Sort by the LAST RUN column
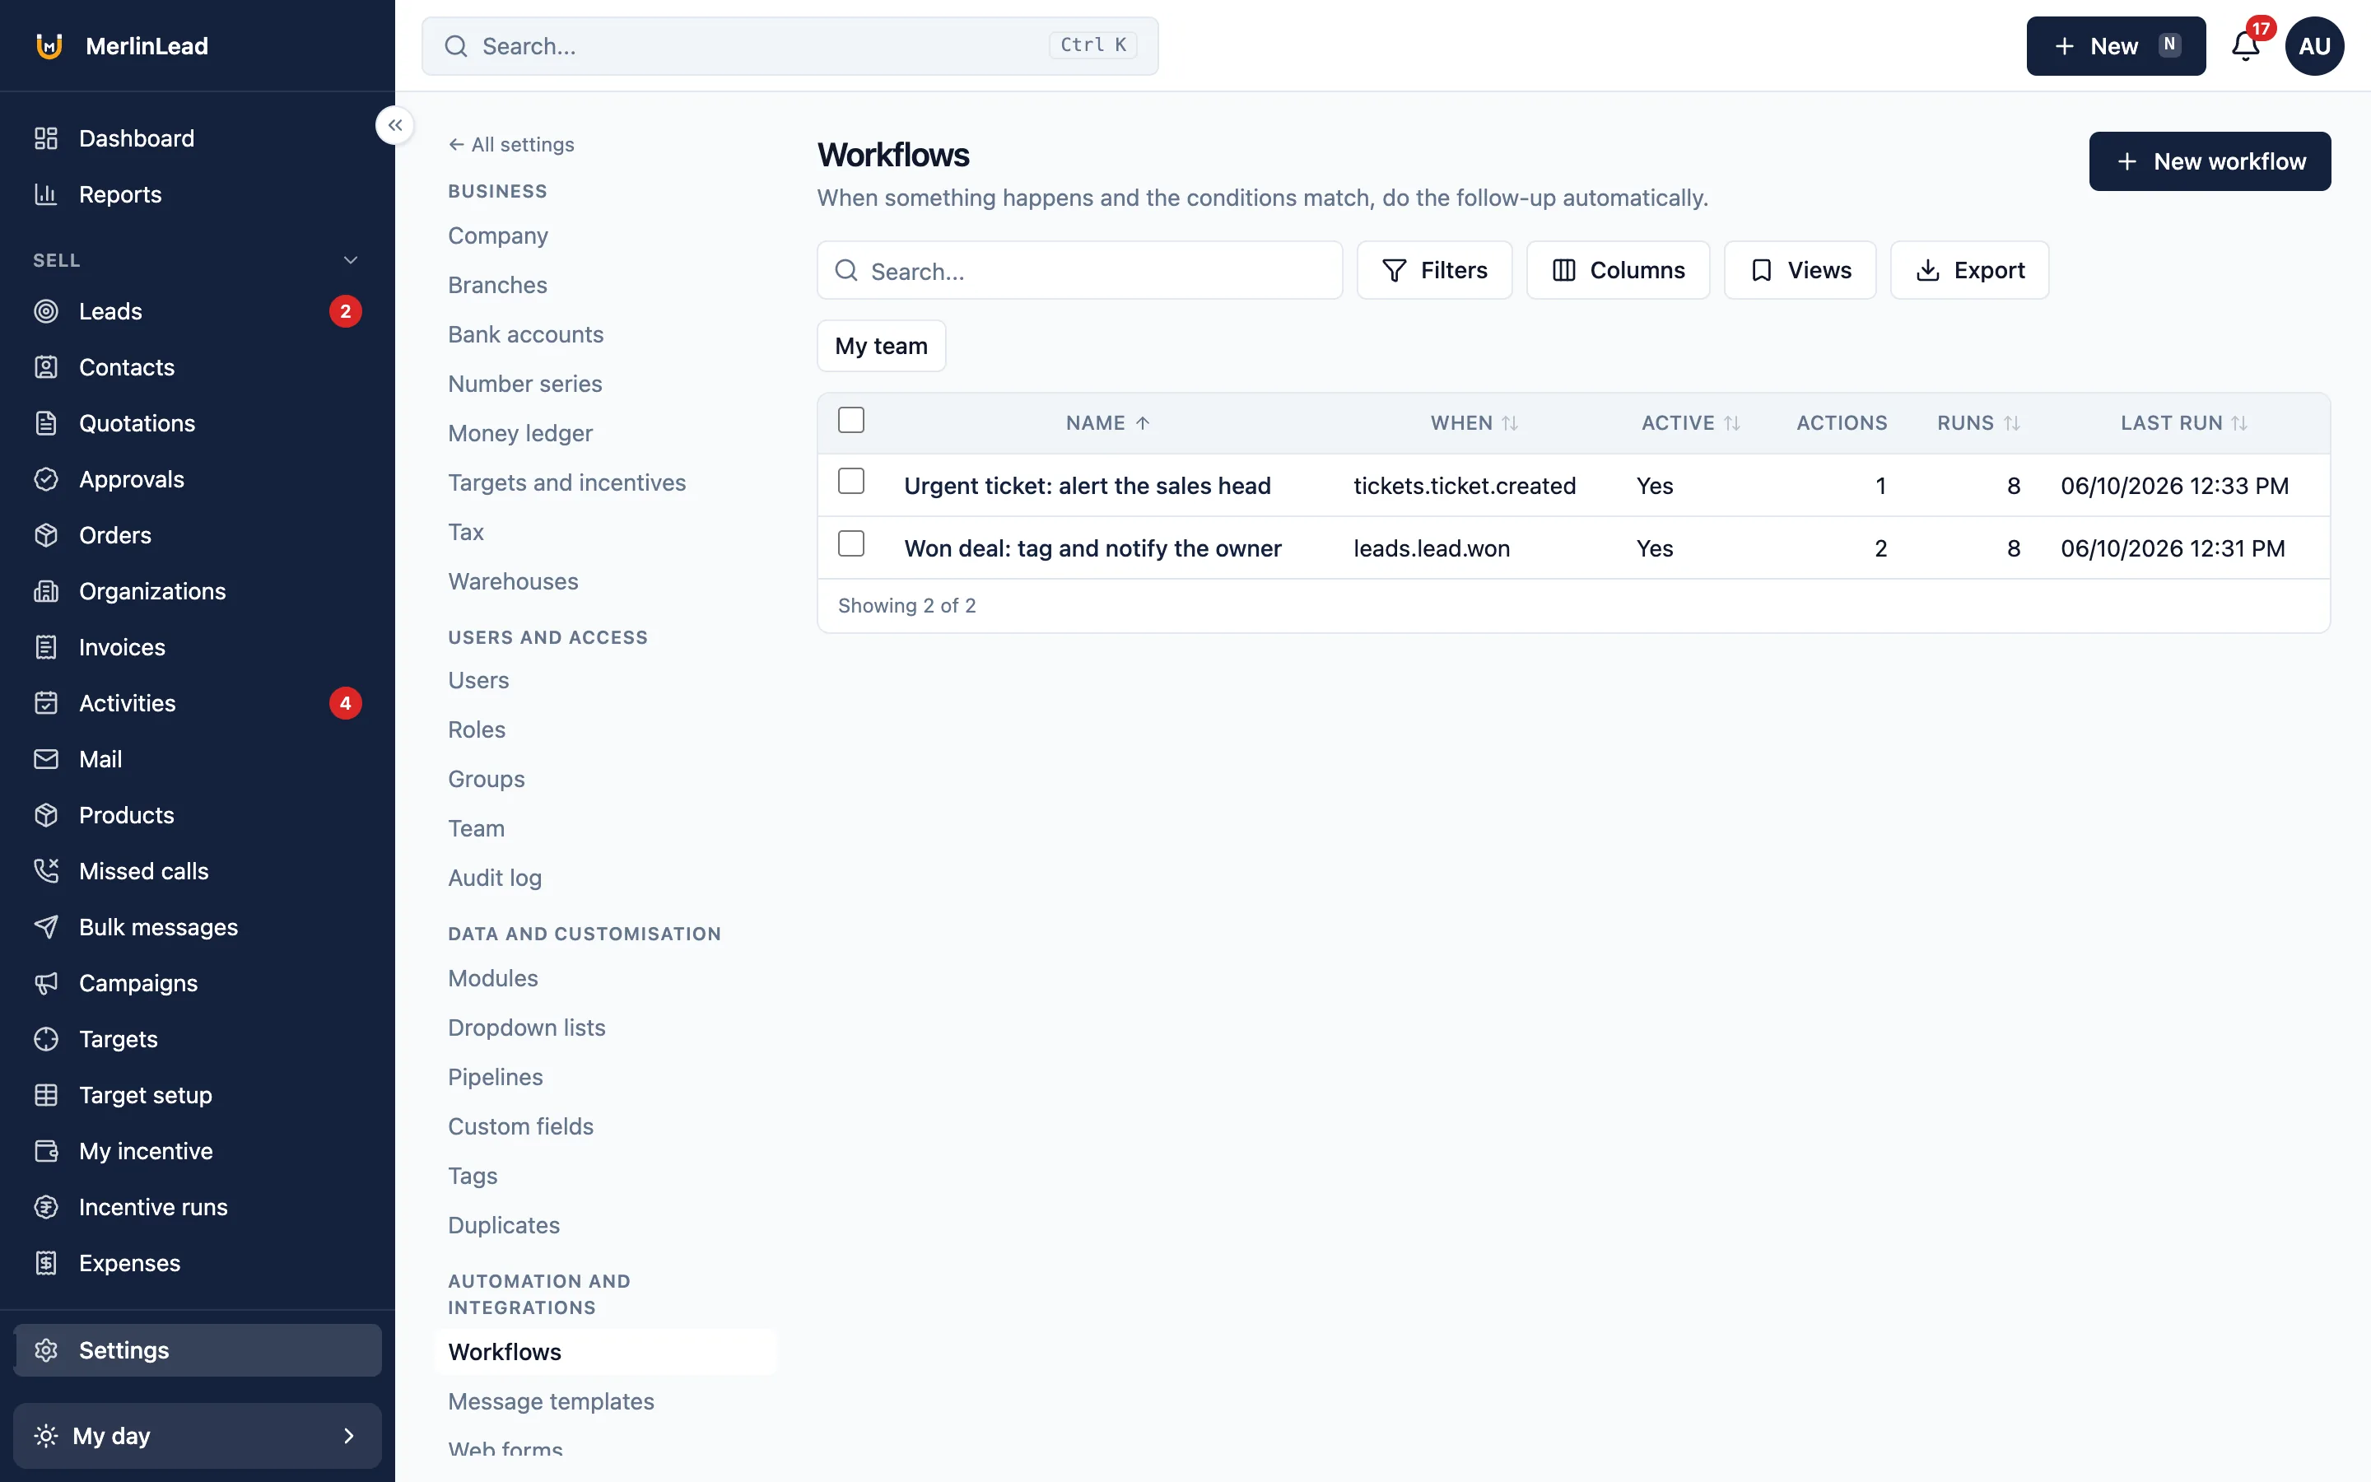This screenshot has height=1482, width=2371. pyautogui.click(x=2183, y=423)
